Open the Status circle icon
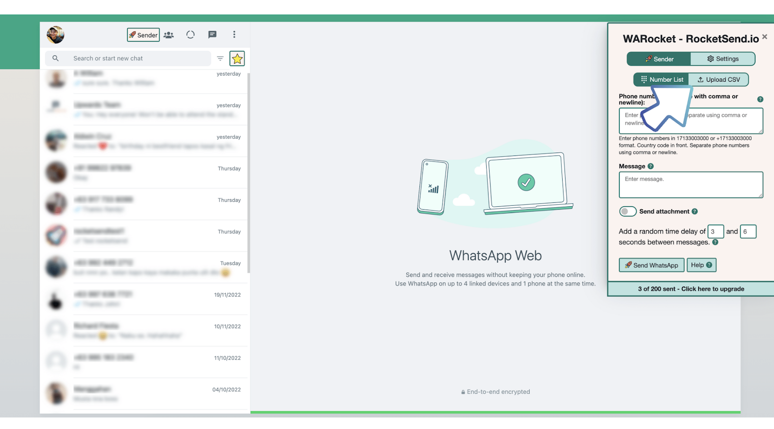Viewport: 774px width, 429px height. click(x=191, y=35)
